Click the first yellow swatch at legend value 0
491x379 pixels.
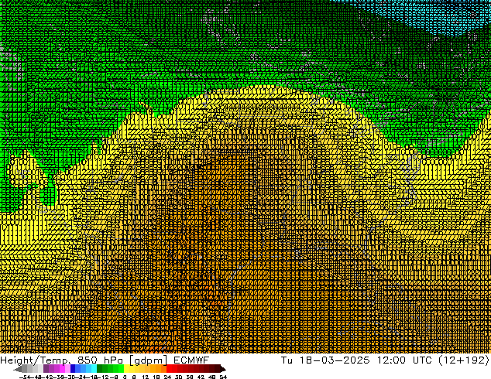pos(126,368)
